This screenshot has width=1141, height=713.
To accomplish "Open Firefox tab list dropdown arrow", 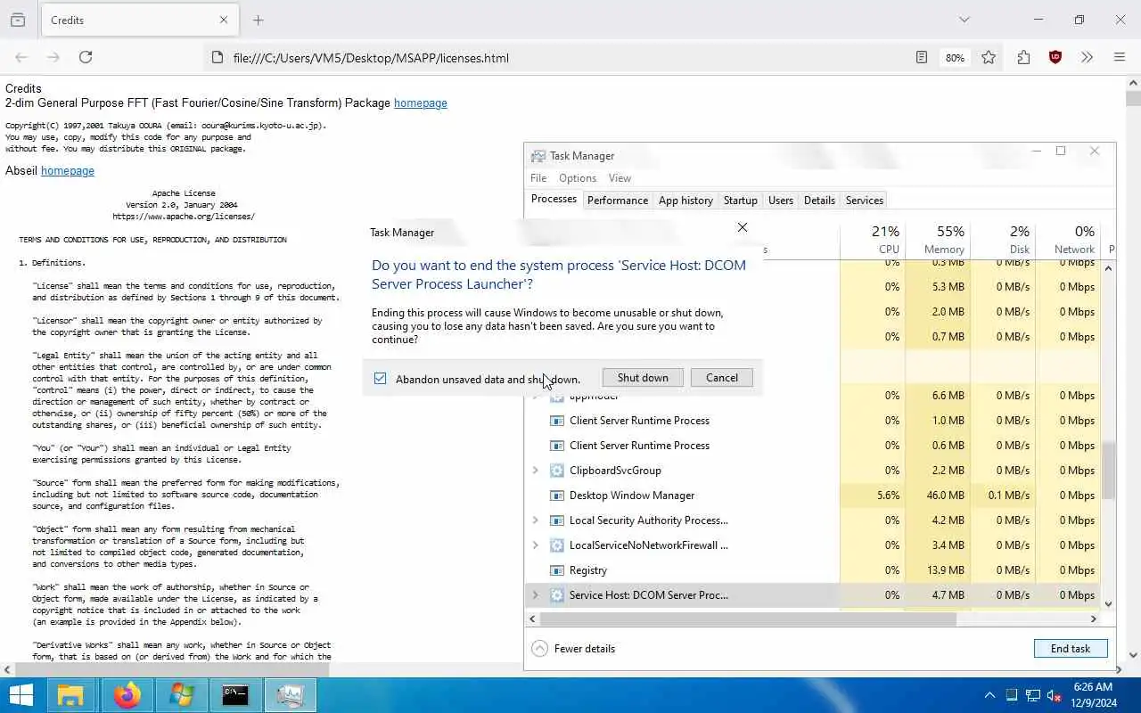I will pyautogui.click(x=964, y=20).
